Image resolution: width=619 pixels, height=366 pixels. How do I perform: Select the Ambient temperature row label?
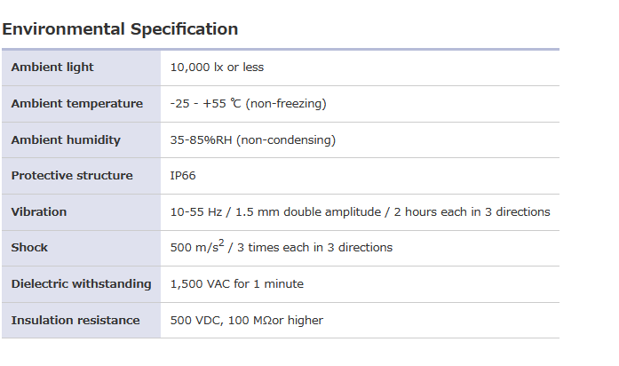[x=76, y=104]
